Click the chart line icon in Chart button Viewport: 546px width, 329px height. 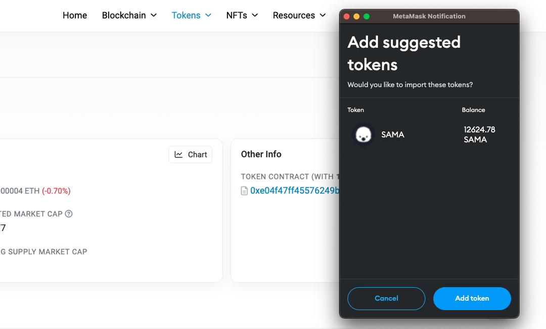pos(178,155)
